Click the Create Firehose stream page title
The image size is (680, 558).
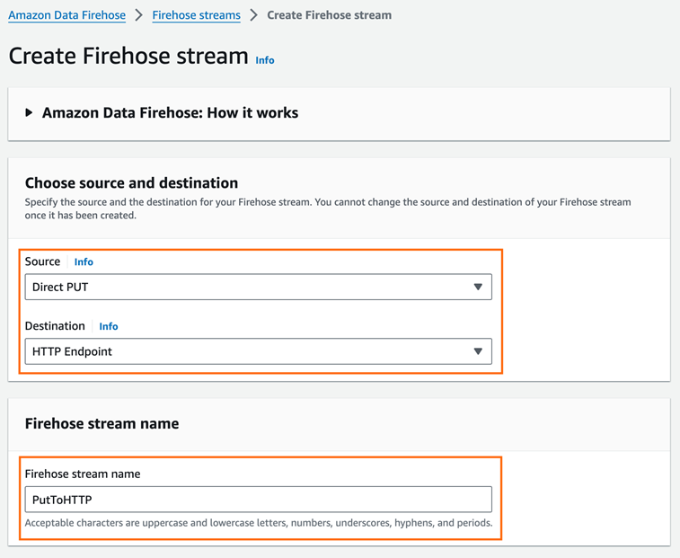pyautogui.click(x=128, y=56)
